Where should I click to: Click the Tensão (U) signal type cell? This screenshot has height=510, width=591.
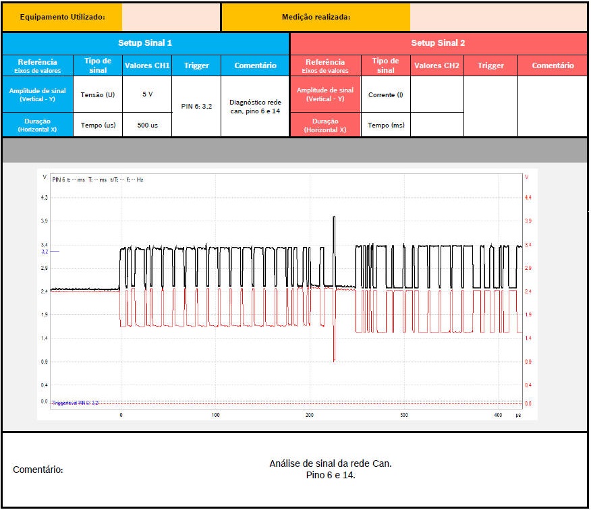pyautogui.click(x=97, y=94)
